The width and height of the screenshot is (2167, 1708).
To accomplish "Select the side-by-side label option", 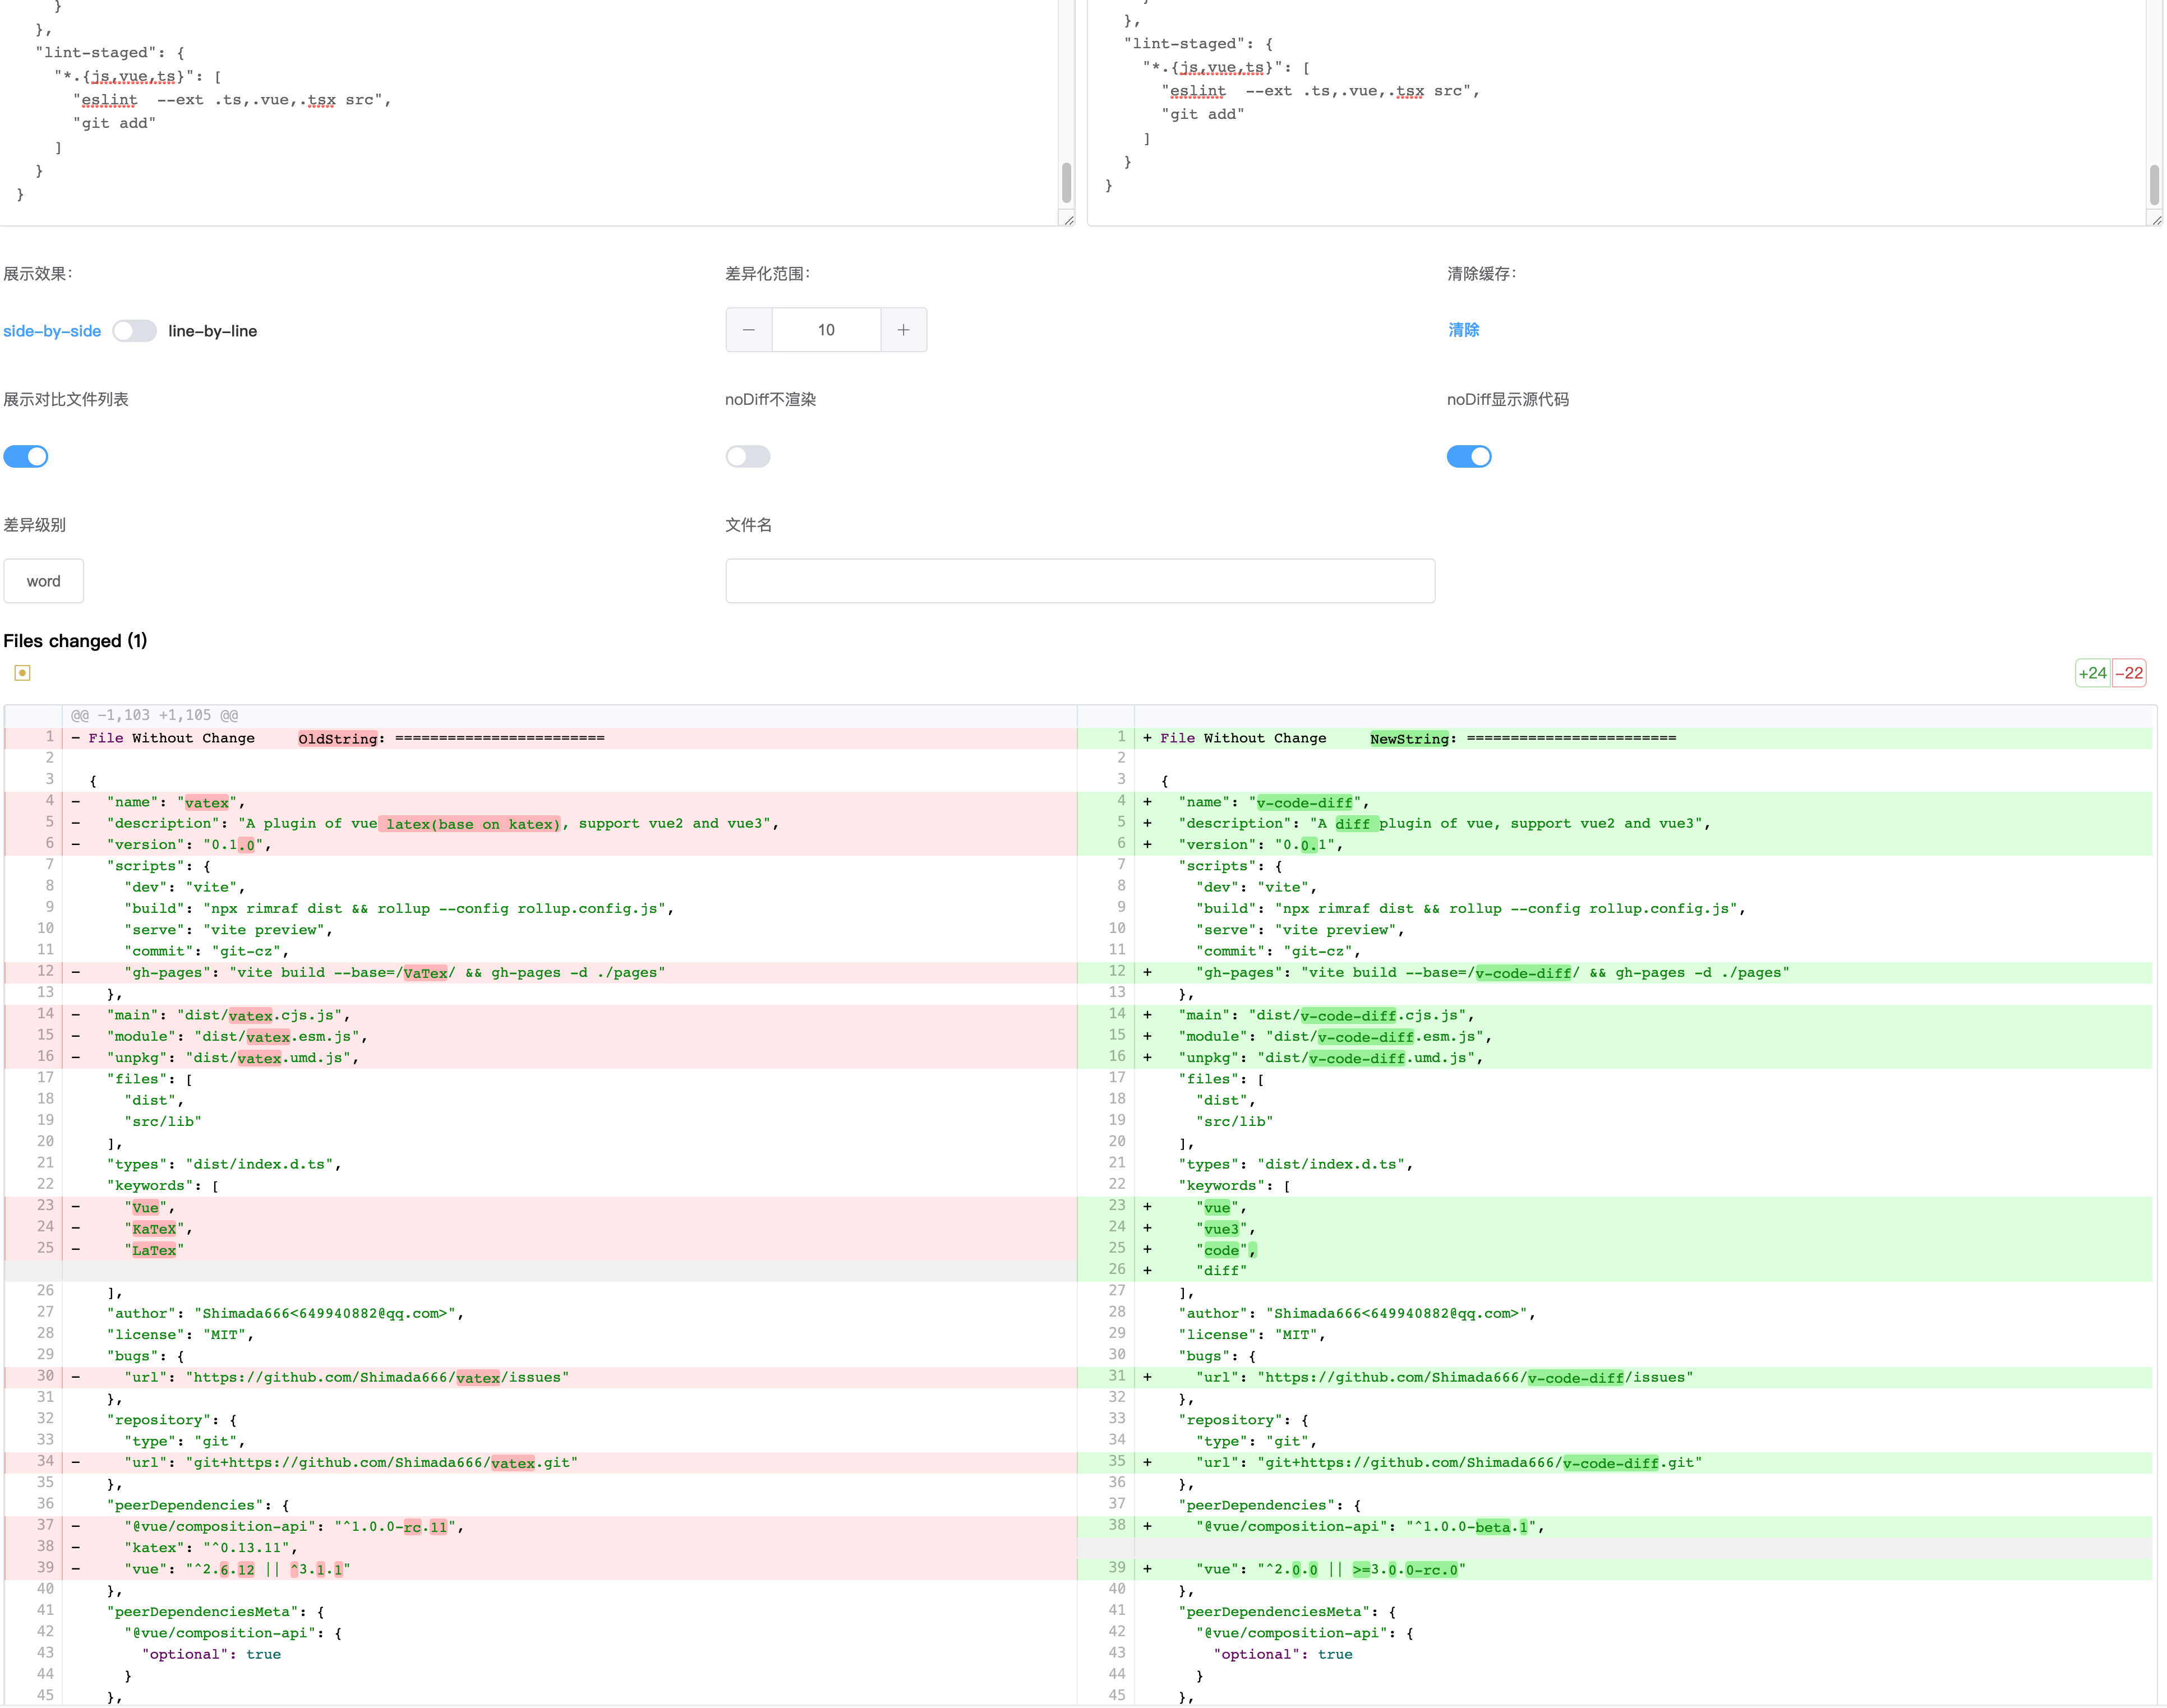I will pyautogui.click(x=52, y=331).
